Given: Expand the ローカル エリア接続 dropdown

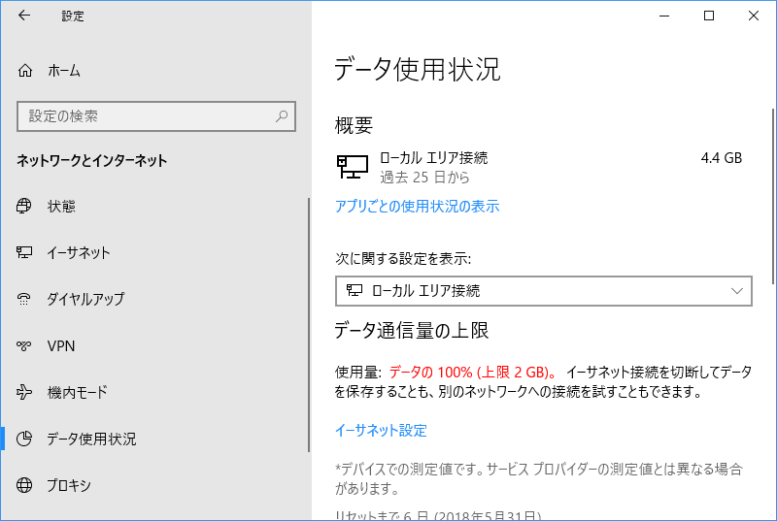Looking at the screenshot, I should 544,291.
